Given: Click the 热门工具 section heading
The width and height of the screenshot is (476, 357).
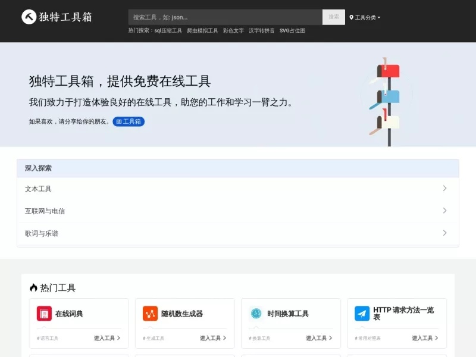Looking at the screenshot, I should (x=58, y=287).
